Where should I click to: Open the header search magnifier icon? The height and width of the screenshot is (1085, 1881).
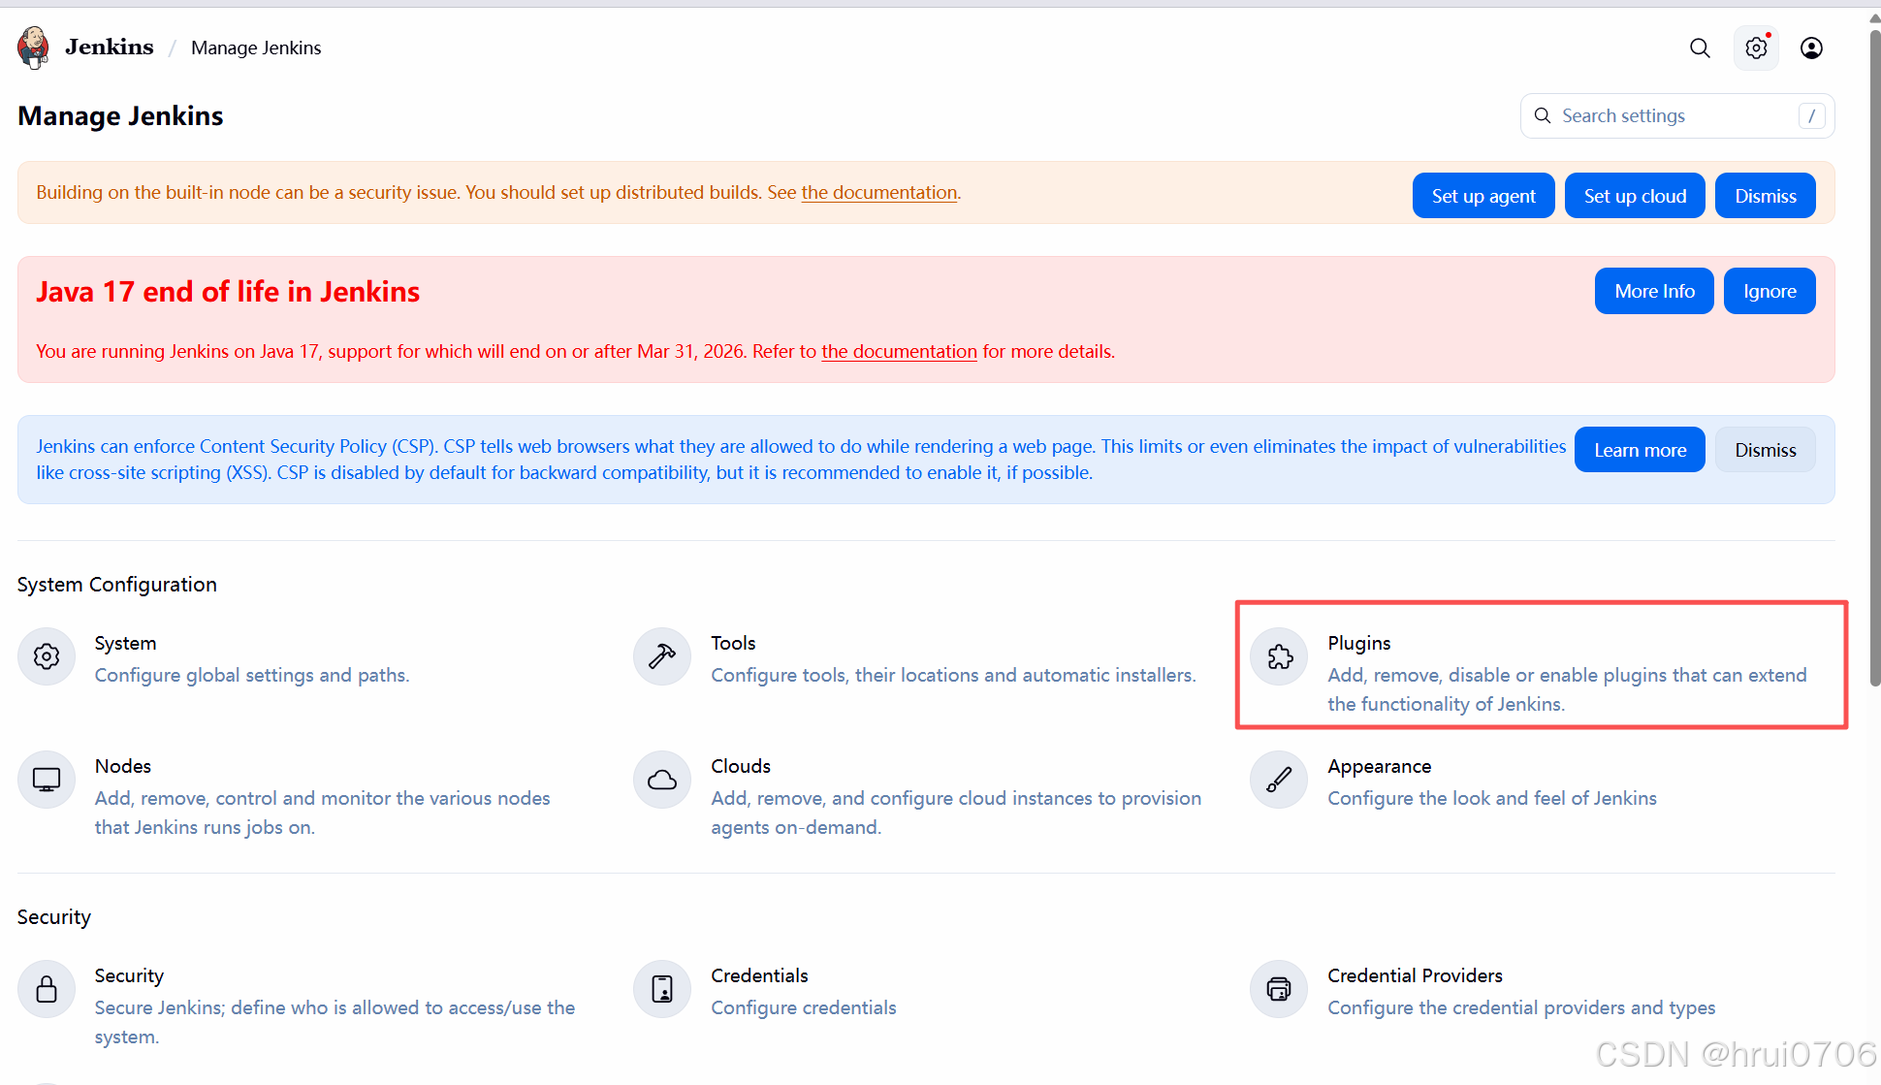click(x=1700, y=48)
